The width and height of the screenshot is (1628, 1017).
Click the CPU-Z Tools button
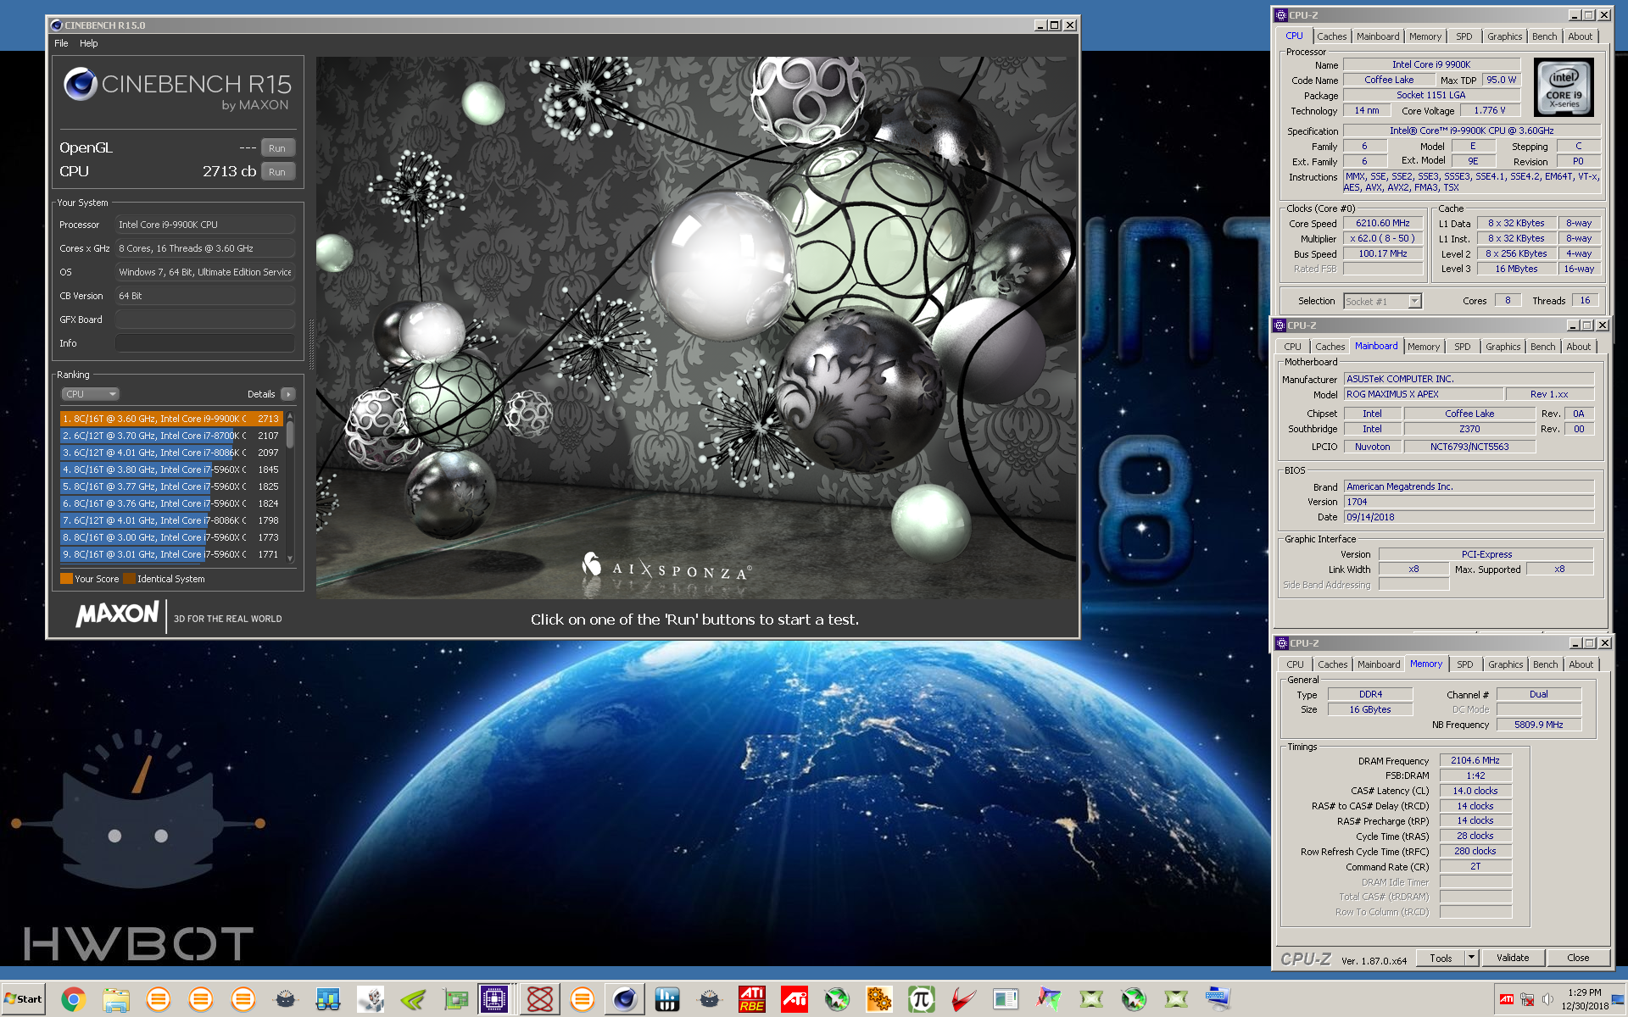point(1441,959)
